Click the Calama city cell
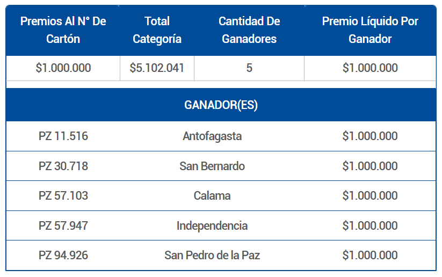The width and height of the screenshot is (442, 277). point(212,196)
